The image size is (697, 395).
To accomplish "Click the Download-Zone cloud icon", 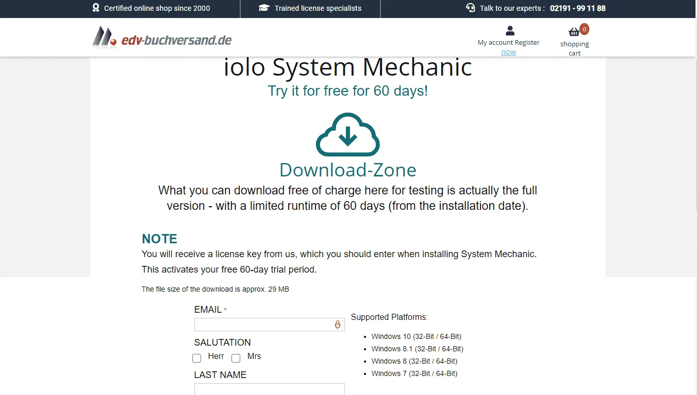I will coord(348,134).
